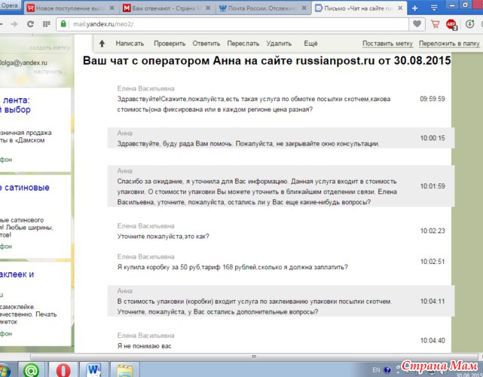Open Microsoft Word from the taskbar
The width and height of the screenshot is (483, 377).
(x=93, y=369)
